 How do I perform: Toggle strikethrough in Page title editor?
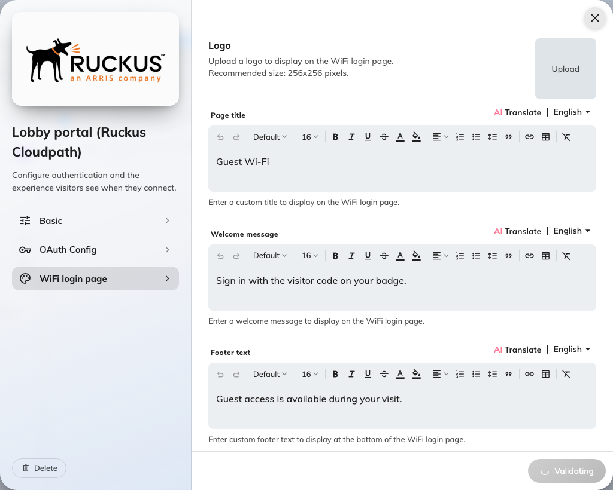[x=384, y=137]
